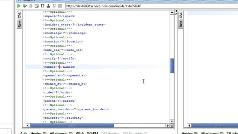This screenshot has height=134, width=238.
Task: Click the opened_by element line
Action: 65,84
